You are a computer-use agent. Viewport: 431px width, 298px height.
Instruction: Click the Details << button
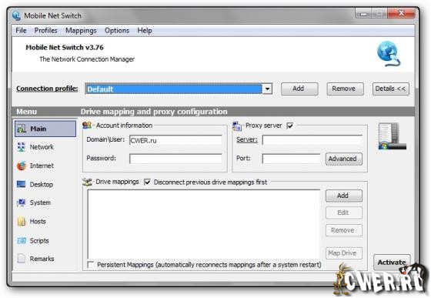[x=391, y=89]
